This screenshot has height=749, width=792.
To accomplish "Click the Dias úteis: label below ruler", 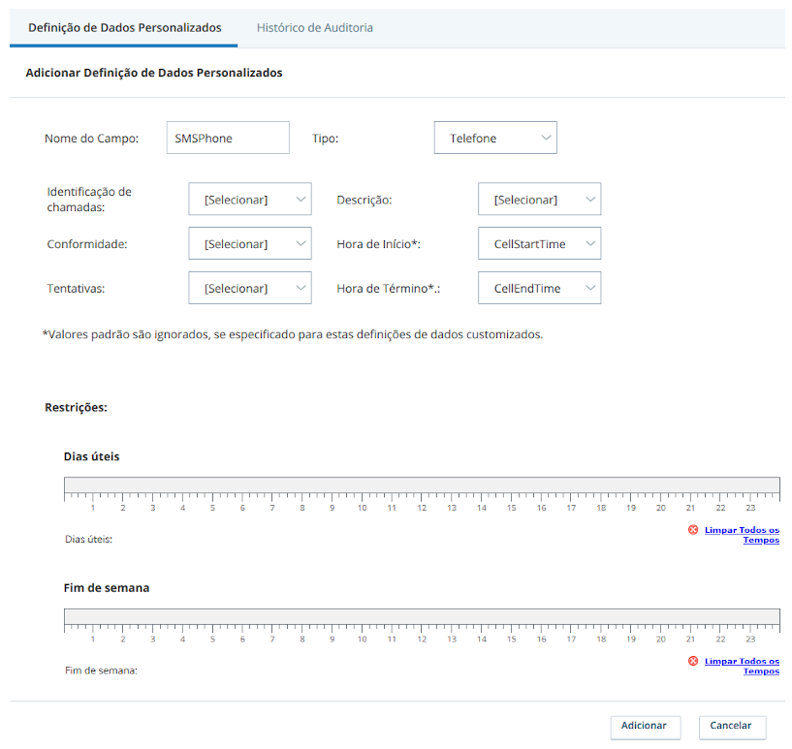I will (88, 539).
